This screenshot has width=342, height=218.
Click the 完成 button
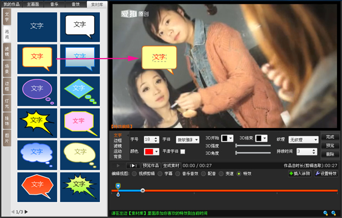tap(330, 137)
